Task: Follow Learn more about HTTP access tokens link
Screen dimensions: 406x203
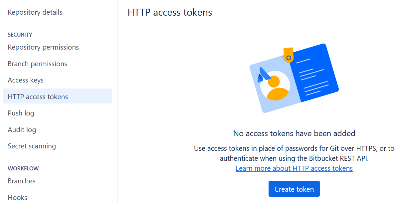Action: (x=294, y=168)
